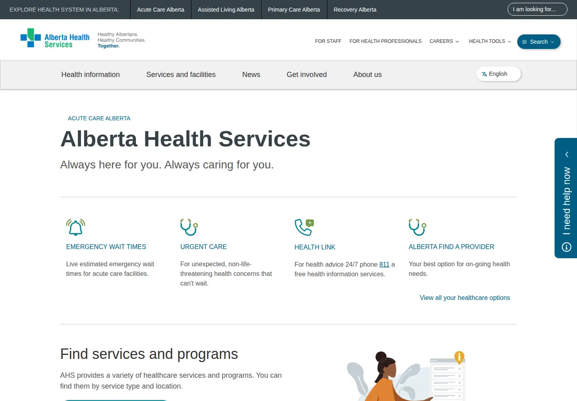Screen dimensions: 577x401
Task: Open Services and facilities menu
Action: (181, 75)
